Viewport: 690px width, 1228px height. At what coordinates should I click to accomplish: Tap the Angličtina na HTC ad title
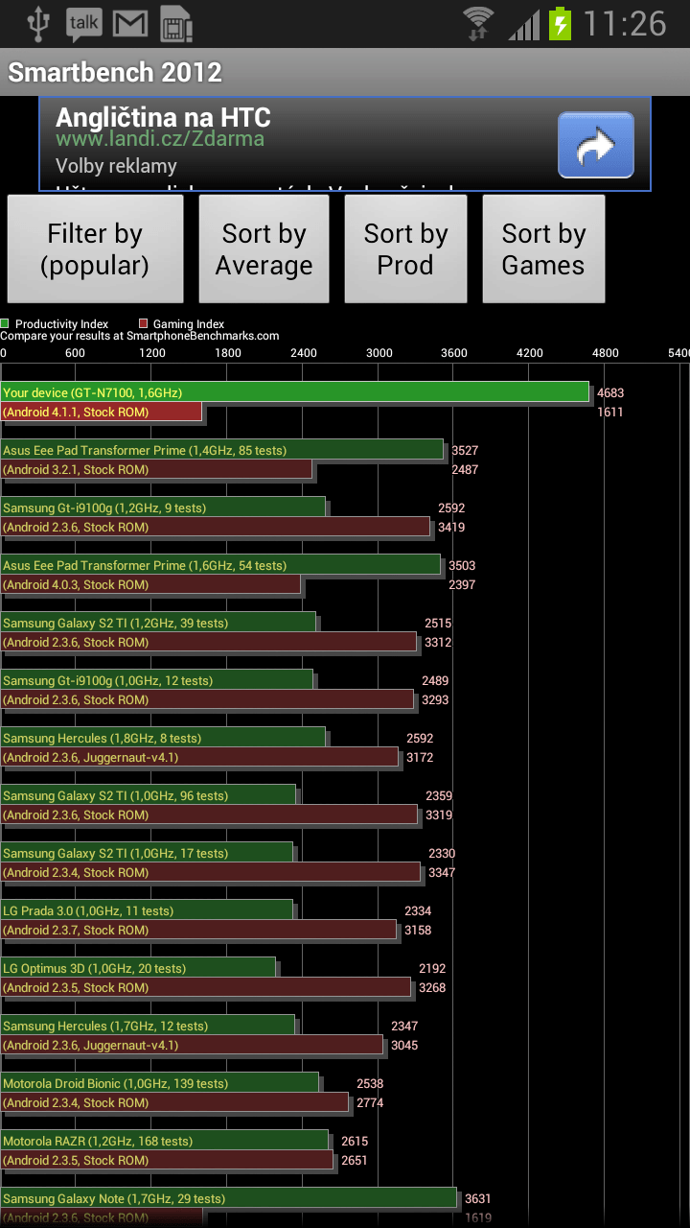(x=163, y=117)
